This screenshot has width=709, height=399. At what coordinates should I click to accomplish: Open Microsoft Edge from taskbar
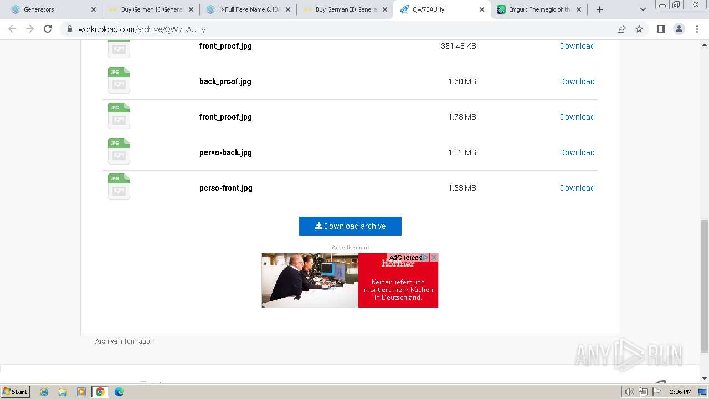119,392
